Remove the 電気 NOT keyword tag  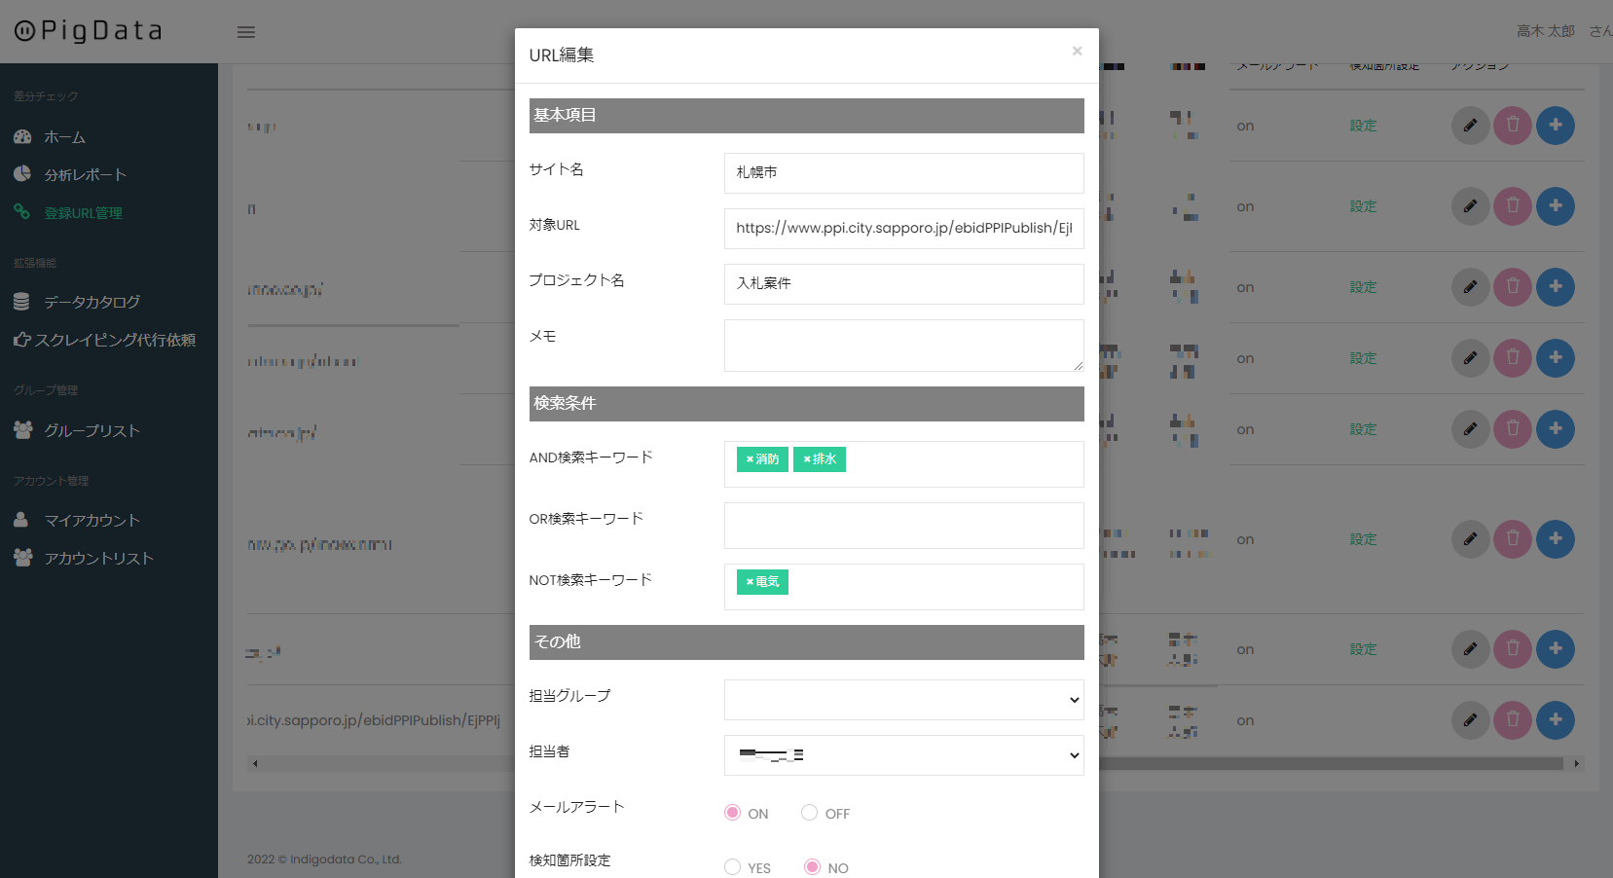tap(750, 582)
